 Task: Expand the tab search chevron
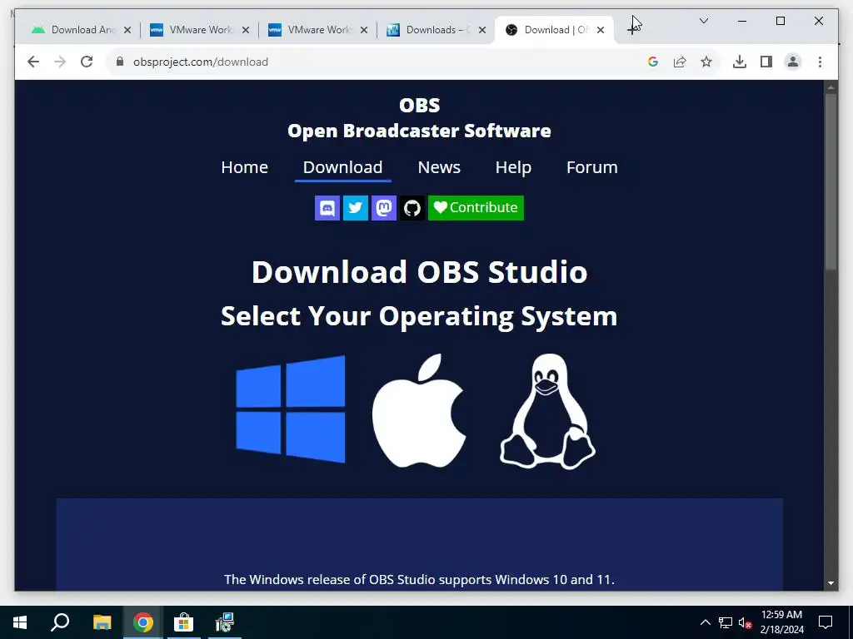point(703,21)
